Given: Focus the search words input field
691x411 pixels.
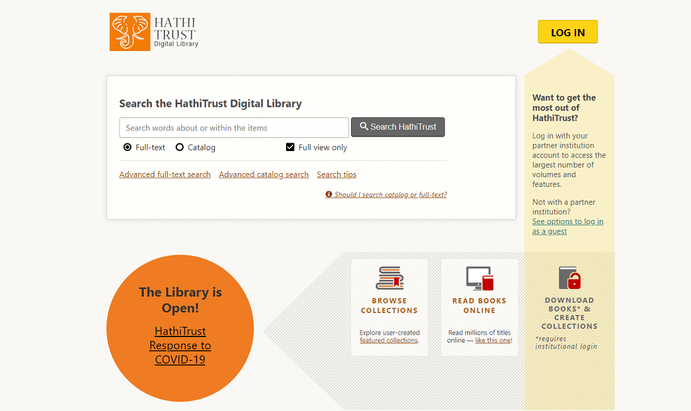Looking at the screenshot, I should [234, 128].
